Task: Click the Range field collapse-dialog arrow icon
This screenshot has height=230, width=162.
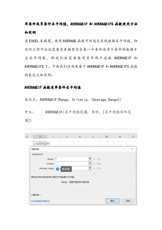Action: coord(90,159)
